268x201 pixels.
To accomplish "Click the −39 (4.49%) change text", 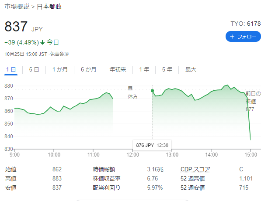I will 22,42.
